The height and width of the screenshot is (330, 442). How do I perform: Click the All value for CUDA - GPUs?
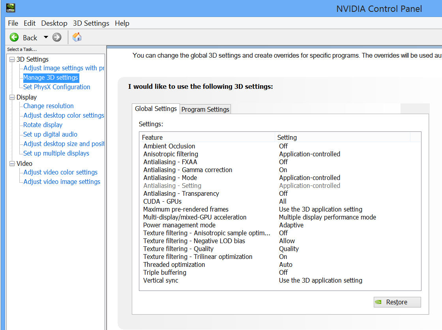(283, 201)
